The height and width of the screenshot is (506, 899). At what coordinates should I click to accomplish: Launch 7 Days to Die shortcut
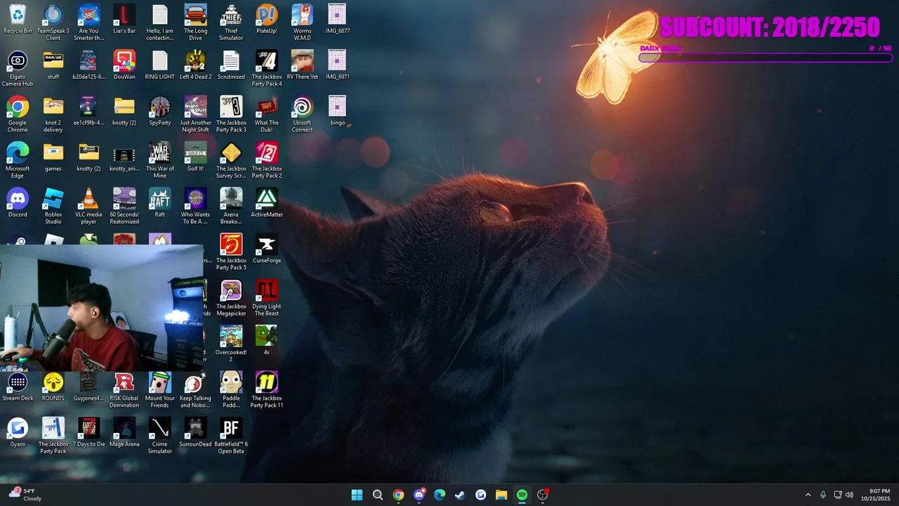coord(88,432)
